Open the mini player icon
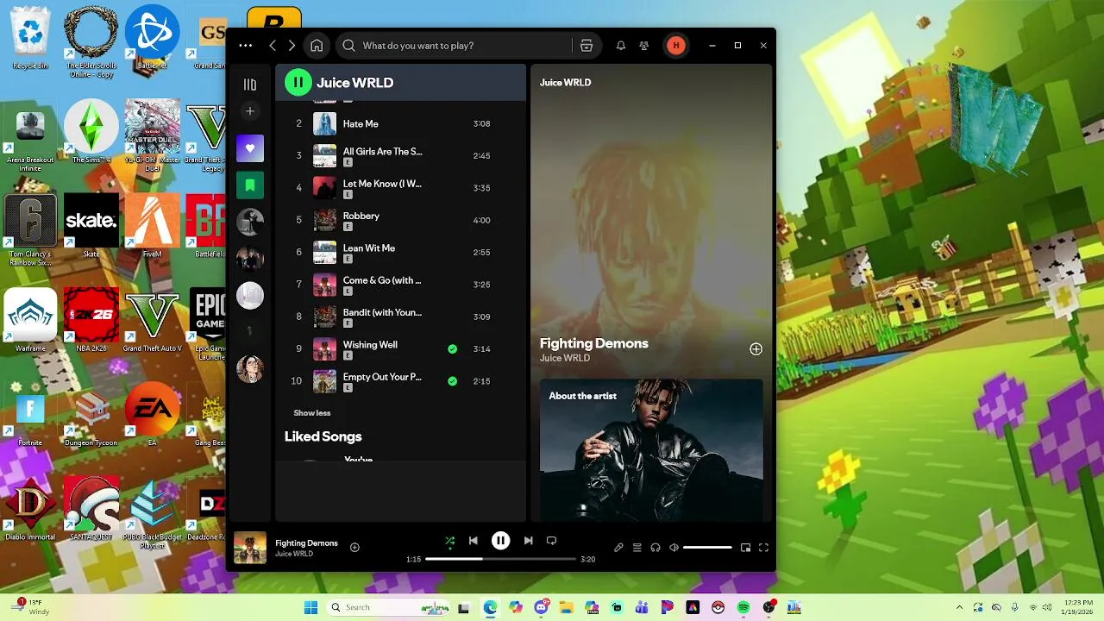 (x=746, y=548)
